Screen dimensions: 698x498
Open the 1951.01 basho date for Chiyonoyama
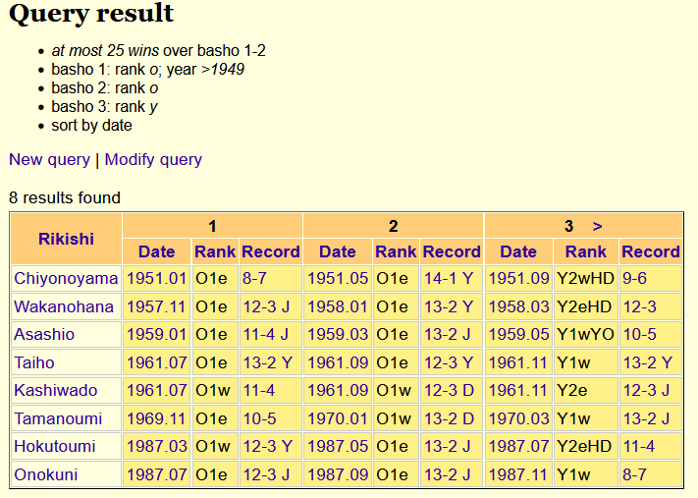point(157,278)
